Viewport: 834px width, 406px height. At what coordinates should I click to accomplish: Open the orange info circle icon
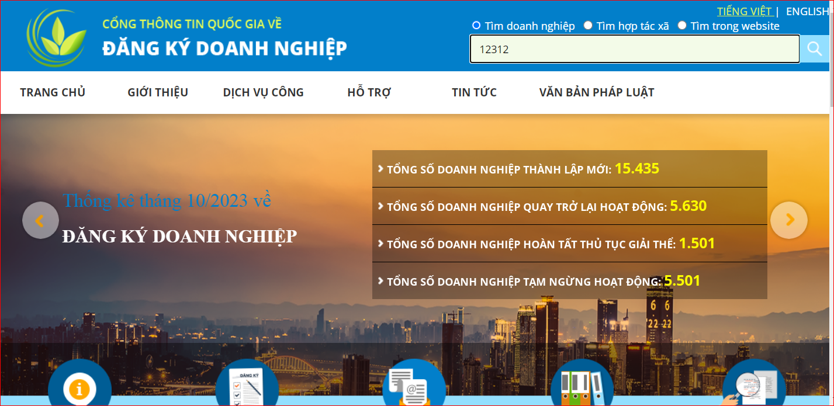tap(79, 383)
